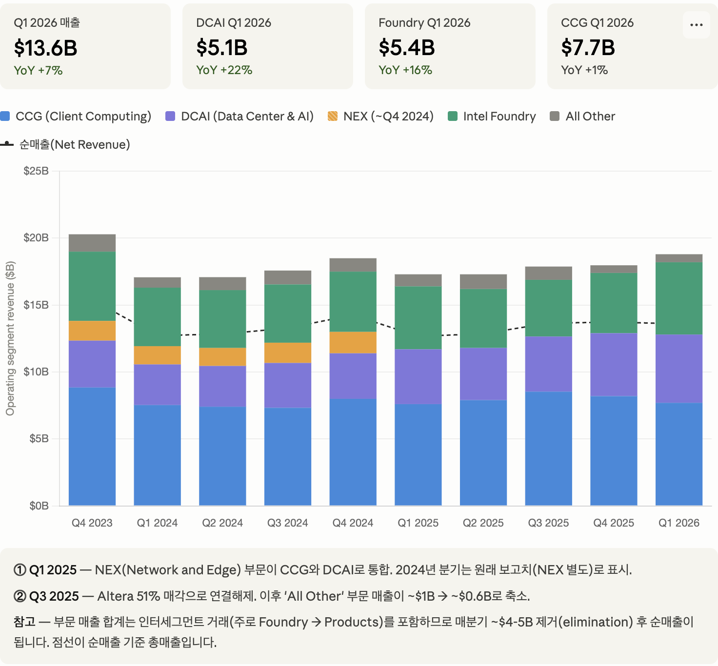The height and width of the screenshot is (666, 718).
Task: Click the "Q1 2025" x-axis label
Action: pos(418,523)
